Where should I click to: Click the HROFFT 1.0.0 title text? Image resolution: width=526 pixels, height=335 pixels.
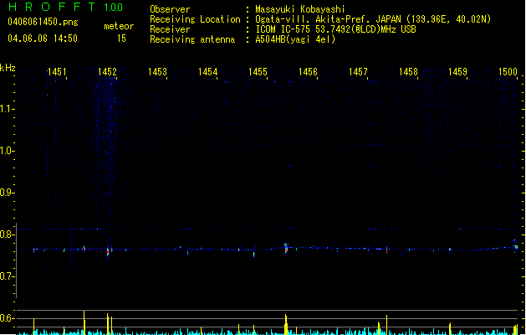pos(66,7)
